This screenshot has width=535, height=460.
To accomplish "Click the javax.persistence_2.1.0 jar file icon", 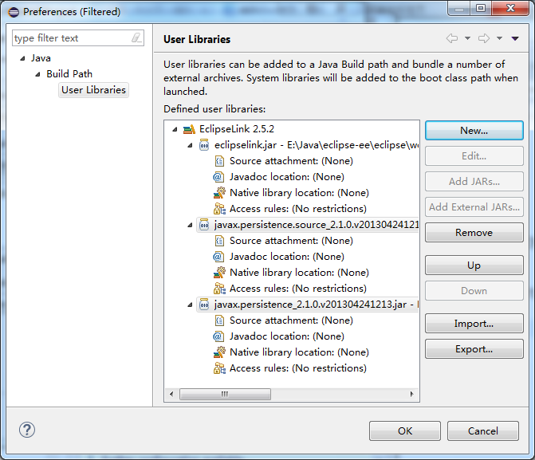I will (204, 305).
